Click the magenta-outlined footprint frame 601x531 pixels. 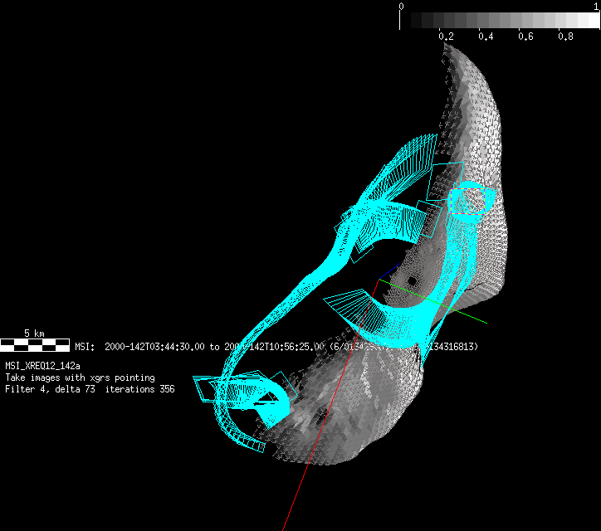tap(467, 201)
